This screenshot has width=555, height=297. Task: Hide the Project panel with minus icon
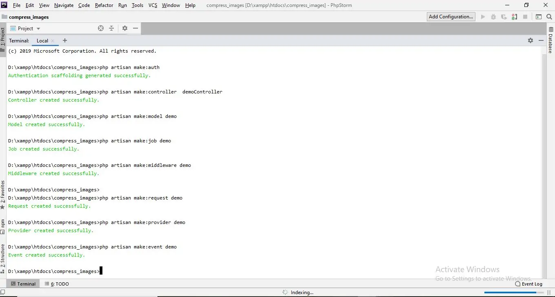pyautogui.click(x=135, y=28)
